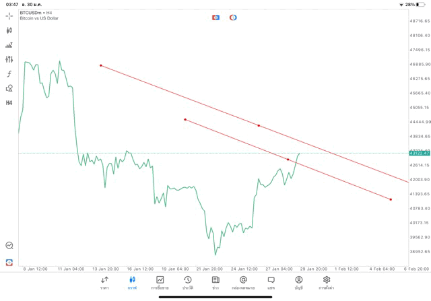Open the การซื้อขาย trade tab
The image size is (431, 301).
160,282
